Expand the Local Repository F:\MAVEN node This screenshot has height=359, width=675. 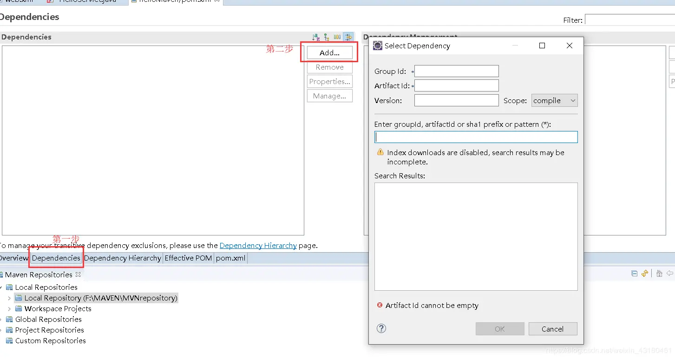[x=9, y=298]
